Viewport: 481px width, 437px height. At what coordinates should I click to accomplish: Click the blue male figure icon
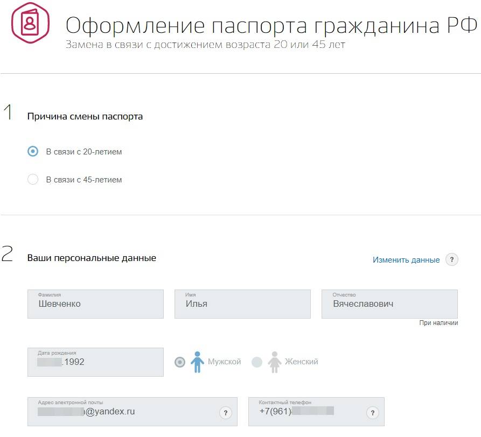point(198,362)
